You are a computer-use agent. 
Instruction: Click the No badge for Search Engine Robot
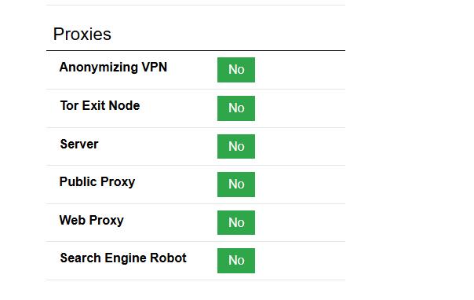(236, 261)
